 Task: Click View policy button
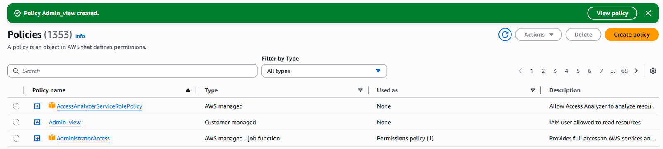click(x=612, y=13)
